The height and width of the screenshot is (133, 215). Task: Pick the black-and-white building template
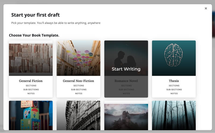[x=78, y=115]
